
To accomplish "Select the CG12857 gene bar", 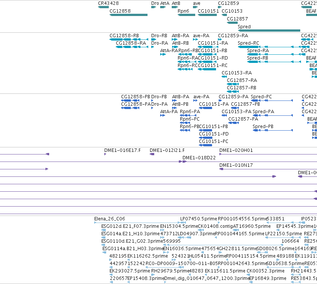I will [x=232, y=23].
